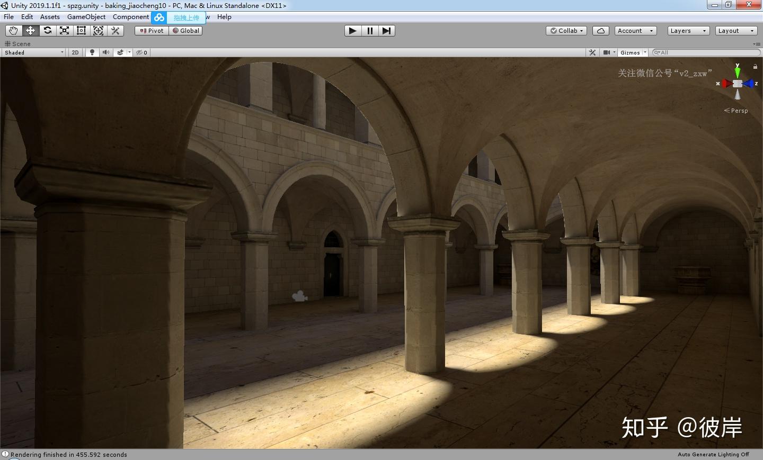The height and width of the screenshot is (460, 763).
Task: Select the camera gizmo in the scene
Action: tap(300, 296)
